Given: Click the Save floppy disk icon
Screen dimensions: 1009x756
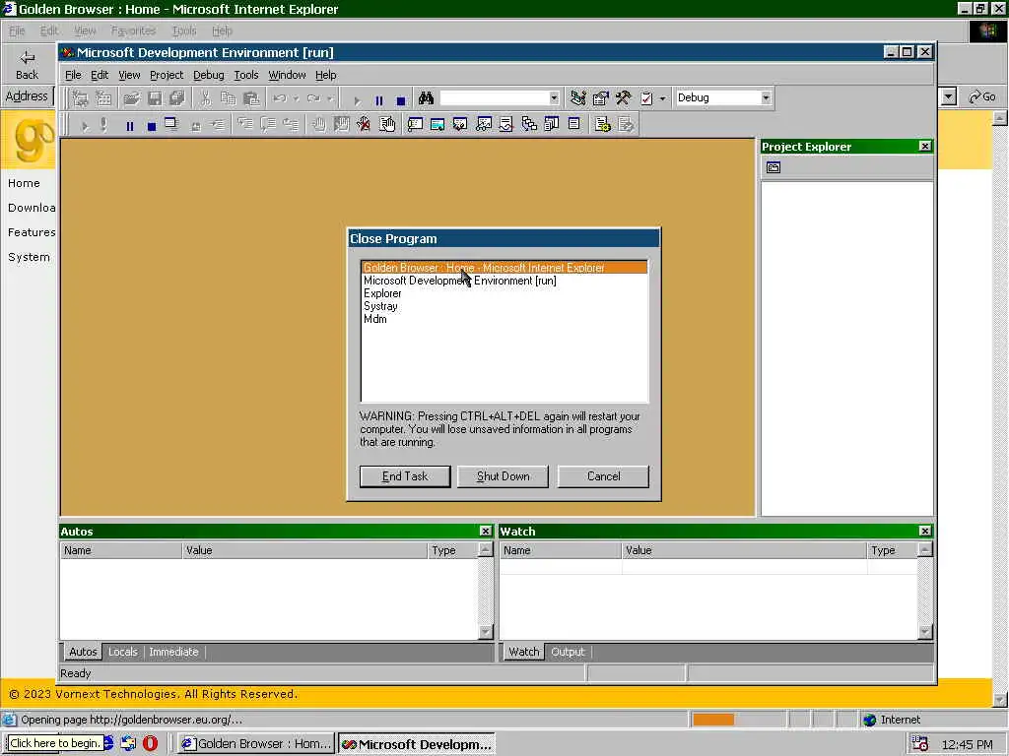Looking at the screenshot, I should 155,98.
